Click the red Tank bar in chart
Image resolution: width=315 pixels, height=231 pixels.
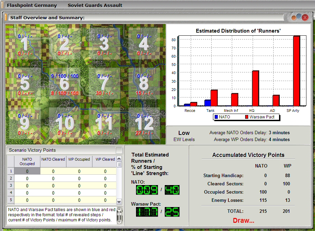(214, 98)
